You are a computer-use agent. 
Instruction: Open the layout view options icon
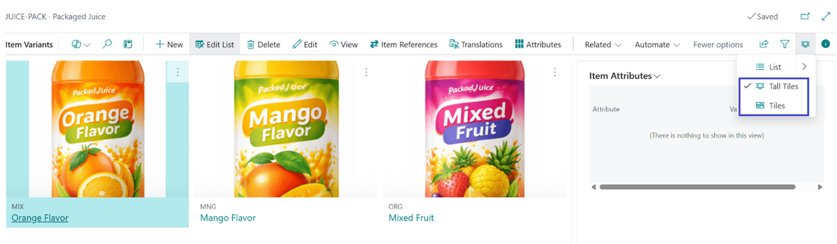[x=805, y=44]
